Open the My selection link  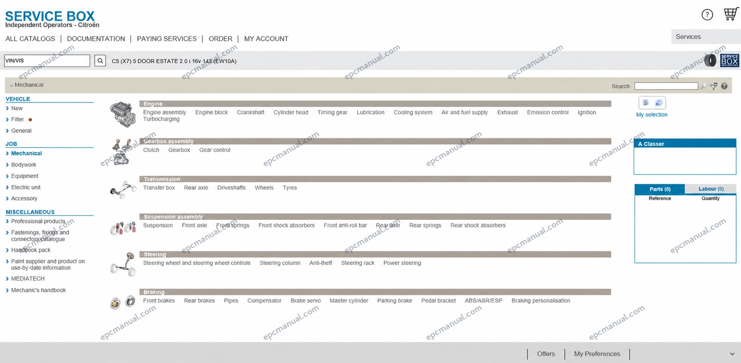(x=652, y=115)
